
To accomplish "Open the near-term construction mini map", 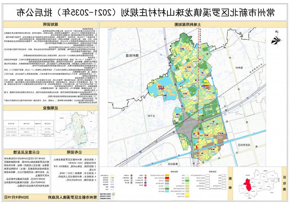I will pos(76,130).
